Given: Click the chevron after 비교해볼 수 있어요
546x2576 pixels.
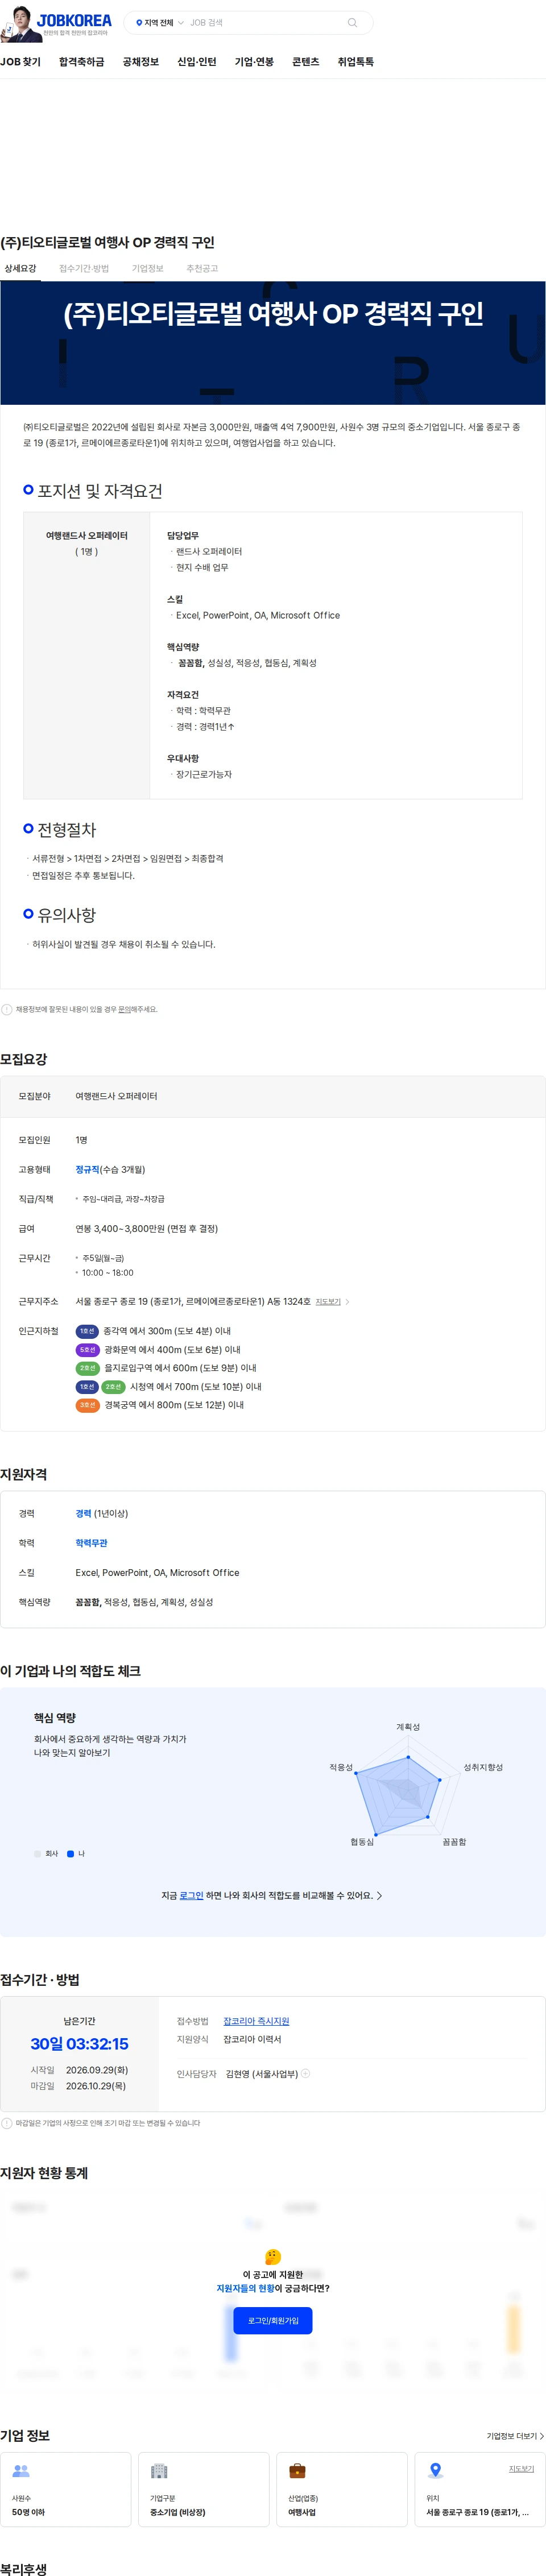Looking at the screenshot, I should point(379,1895).
